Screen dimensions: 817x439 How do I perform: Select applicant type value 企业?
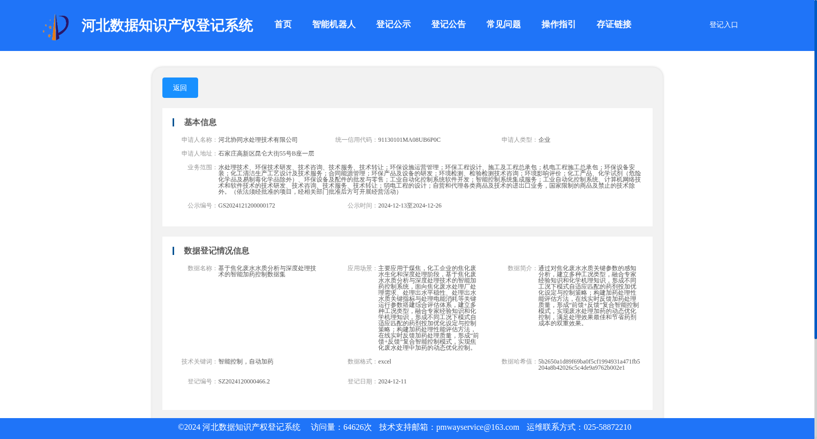tap(544, 140)
